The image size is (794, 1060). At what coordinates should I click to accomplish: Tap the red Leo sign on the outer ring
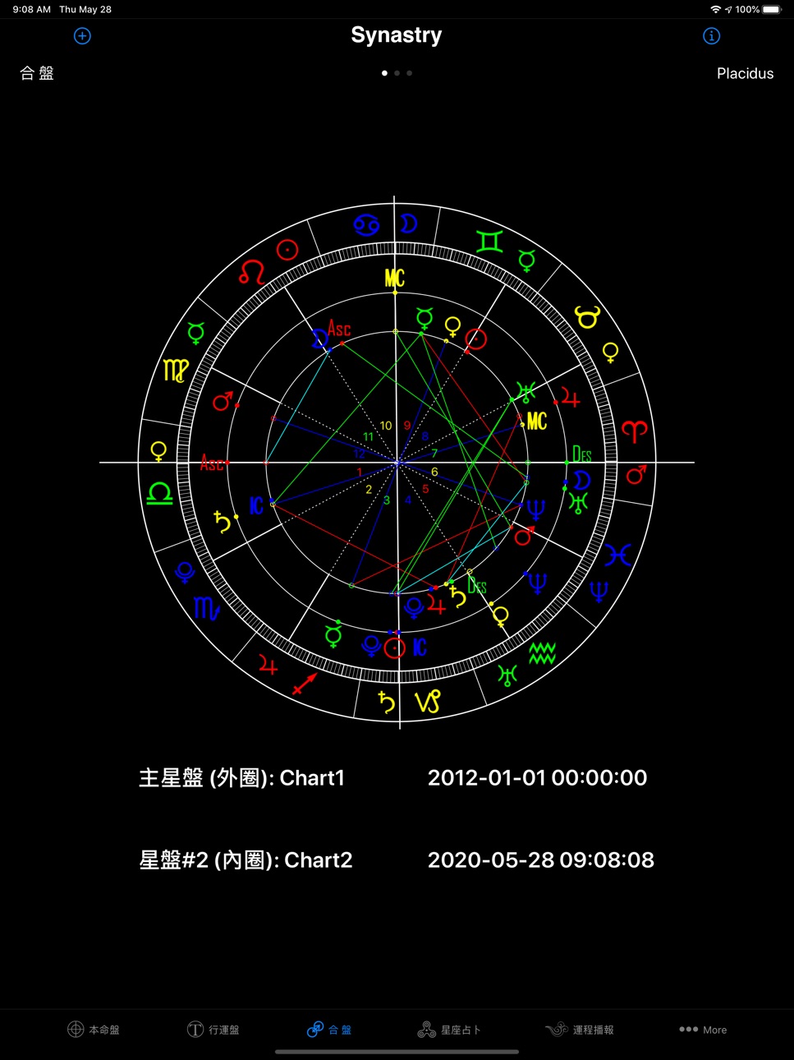(252, 272)
